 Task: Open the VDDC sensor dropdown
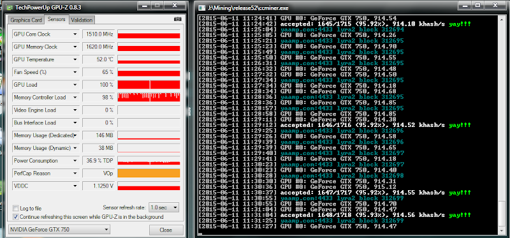pos(75,186)
